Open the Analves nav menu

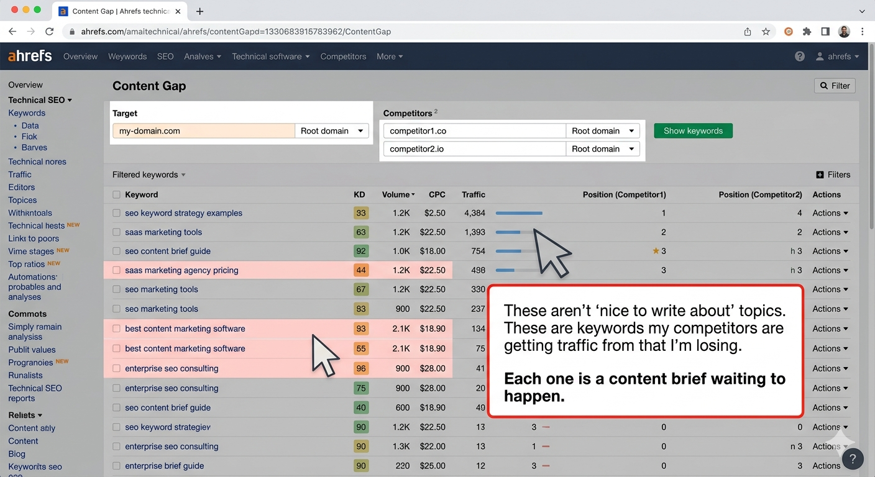pyautogui.click(x=203, y=57)
